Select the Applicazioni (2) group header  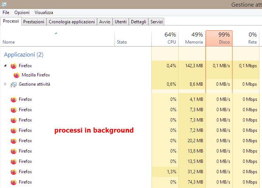pyautogui.click(x=24, y=55)
